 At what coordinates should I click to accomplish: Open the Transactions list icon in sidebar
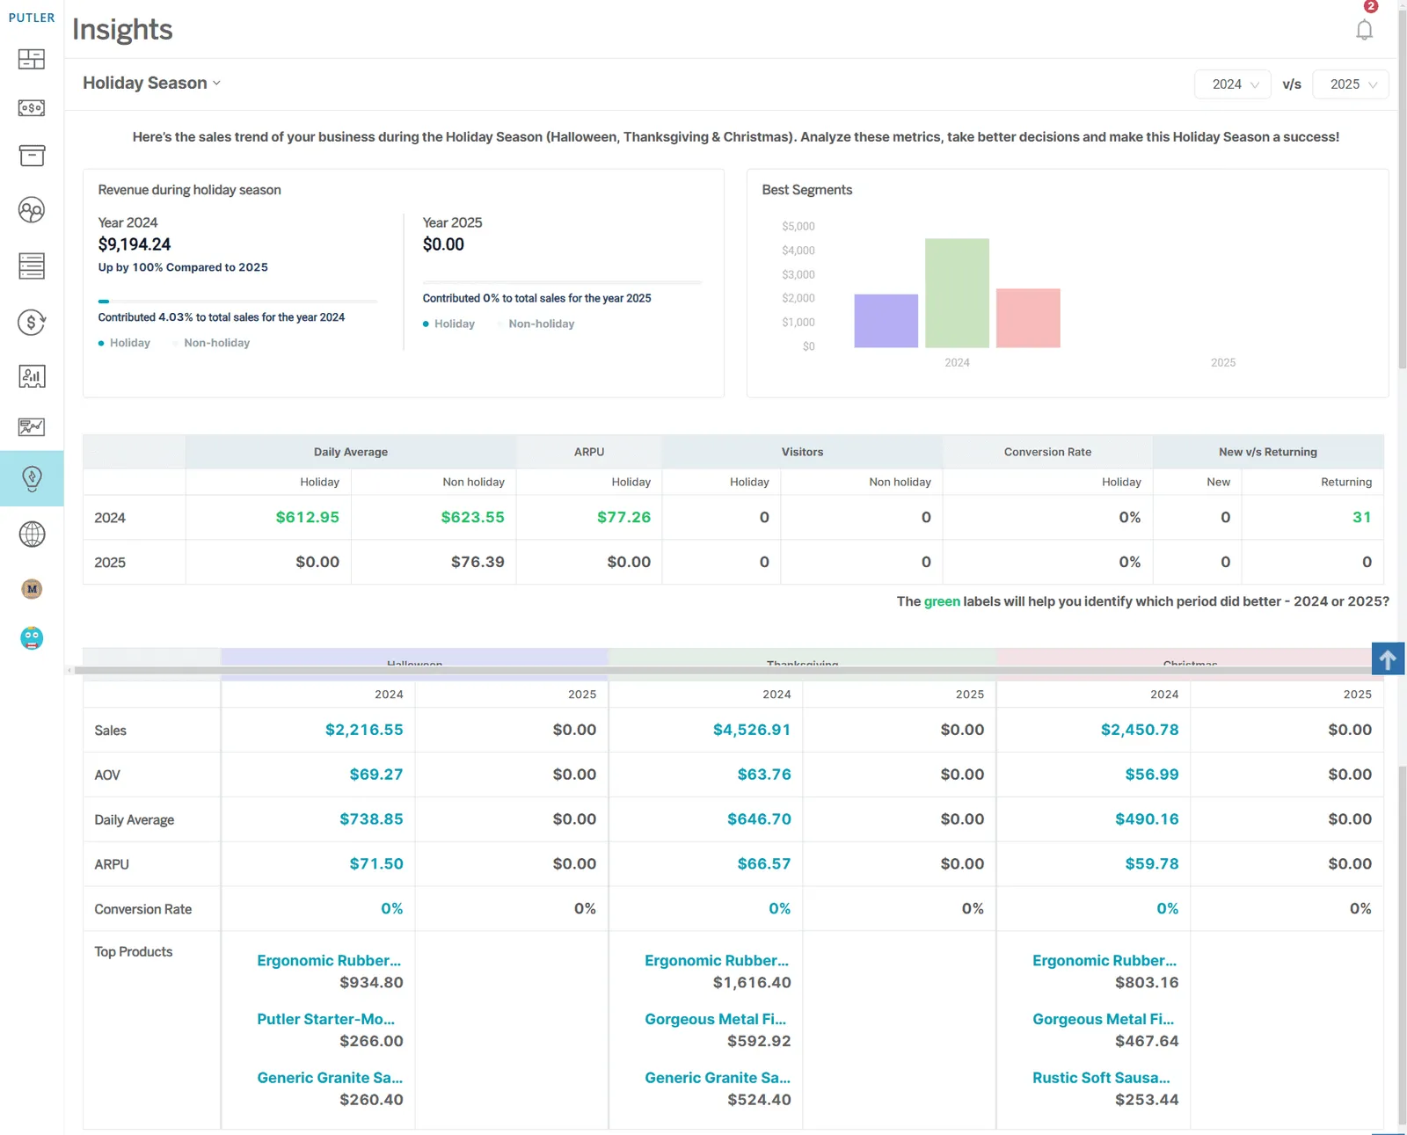pos(32,266)
